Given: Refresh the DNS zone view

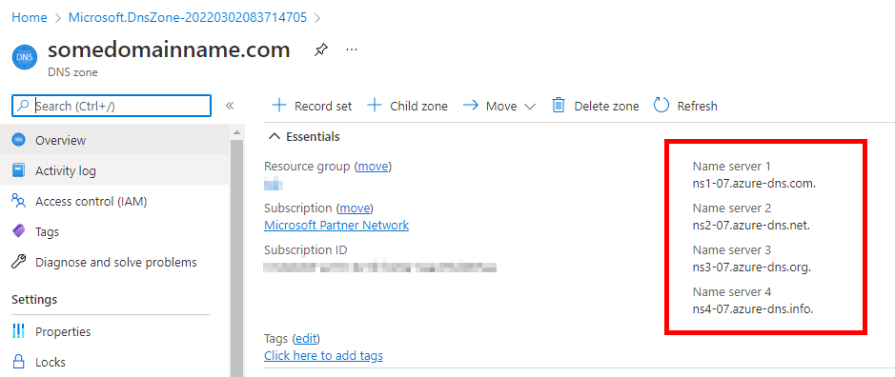Looking at the screenshot, I should (685, 106).
